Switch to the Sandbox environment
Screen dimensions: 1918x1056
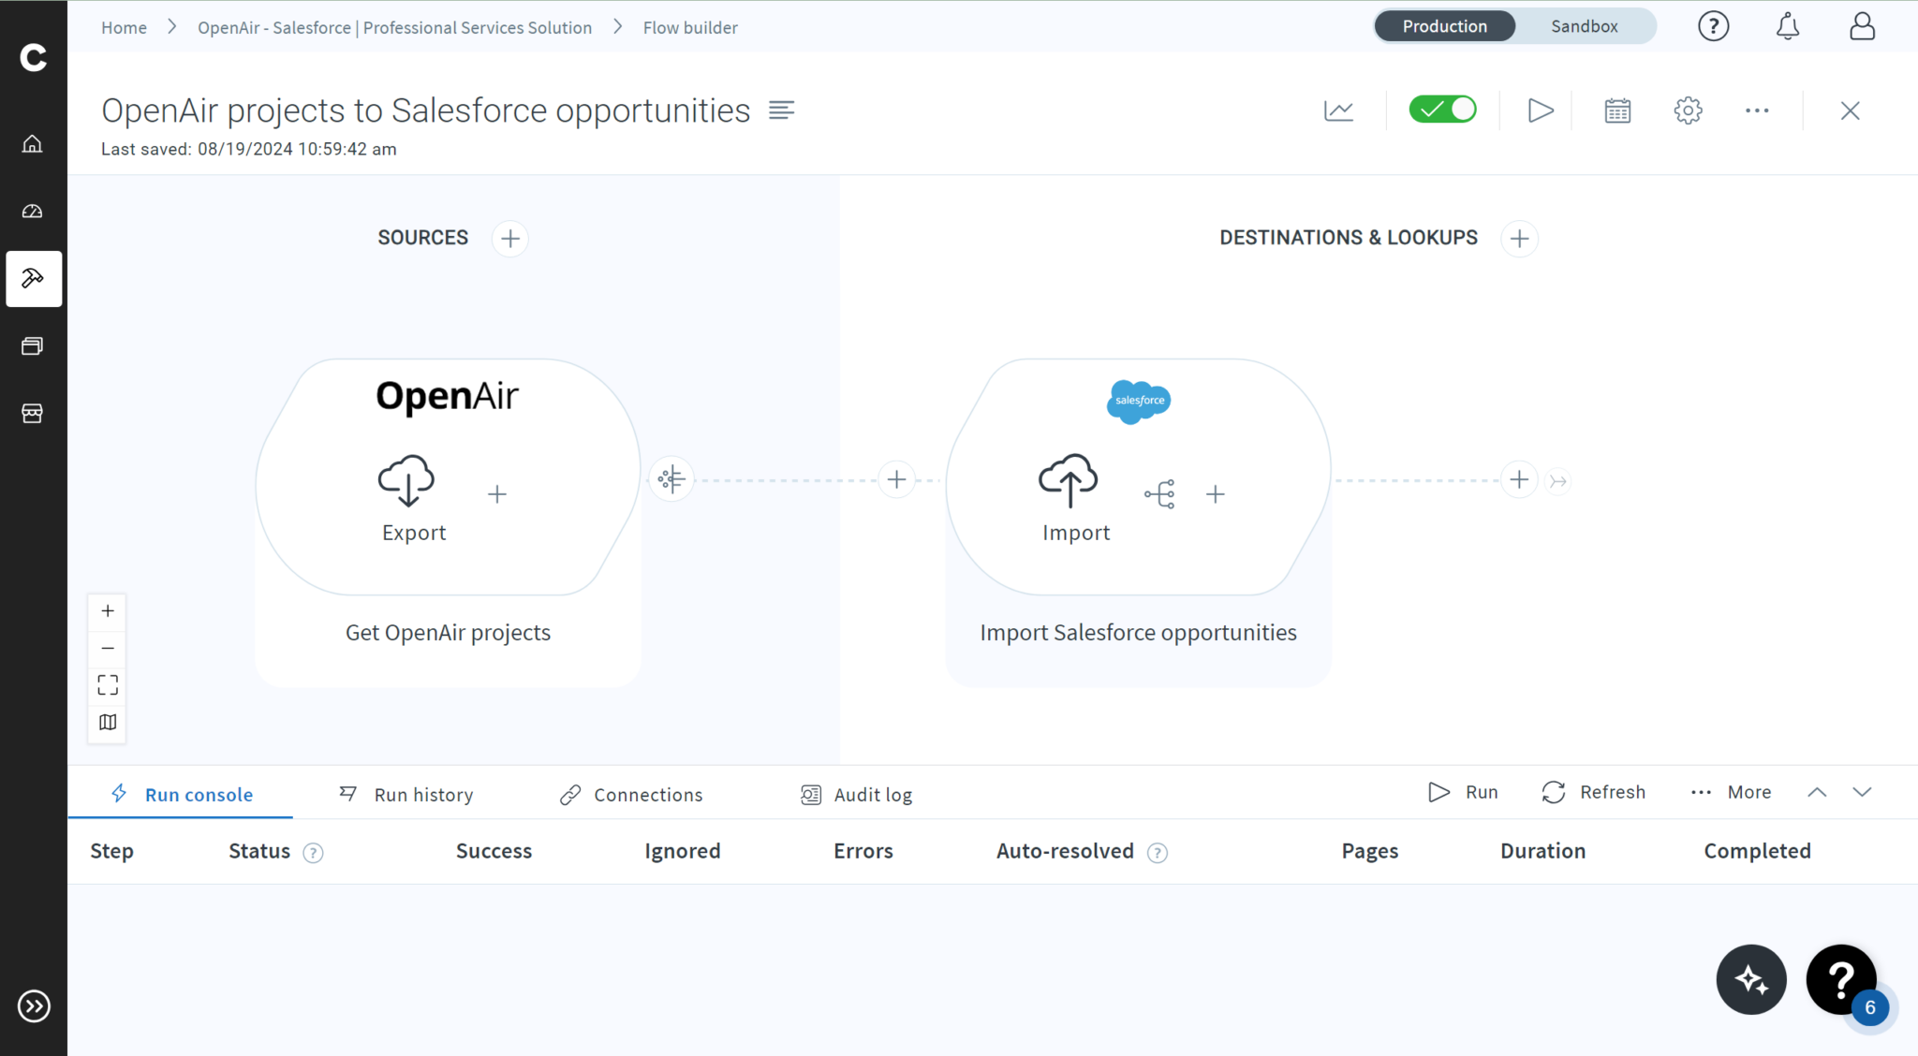click(1585, 25)
